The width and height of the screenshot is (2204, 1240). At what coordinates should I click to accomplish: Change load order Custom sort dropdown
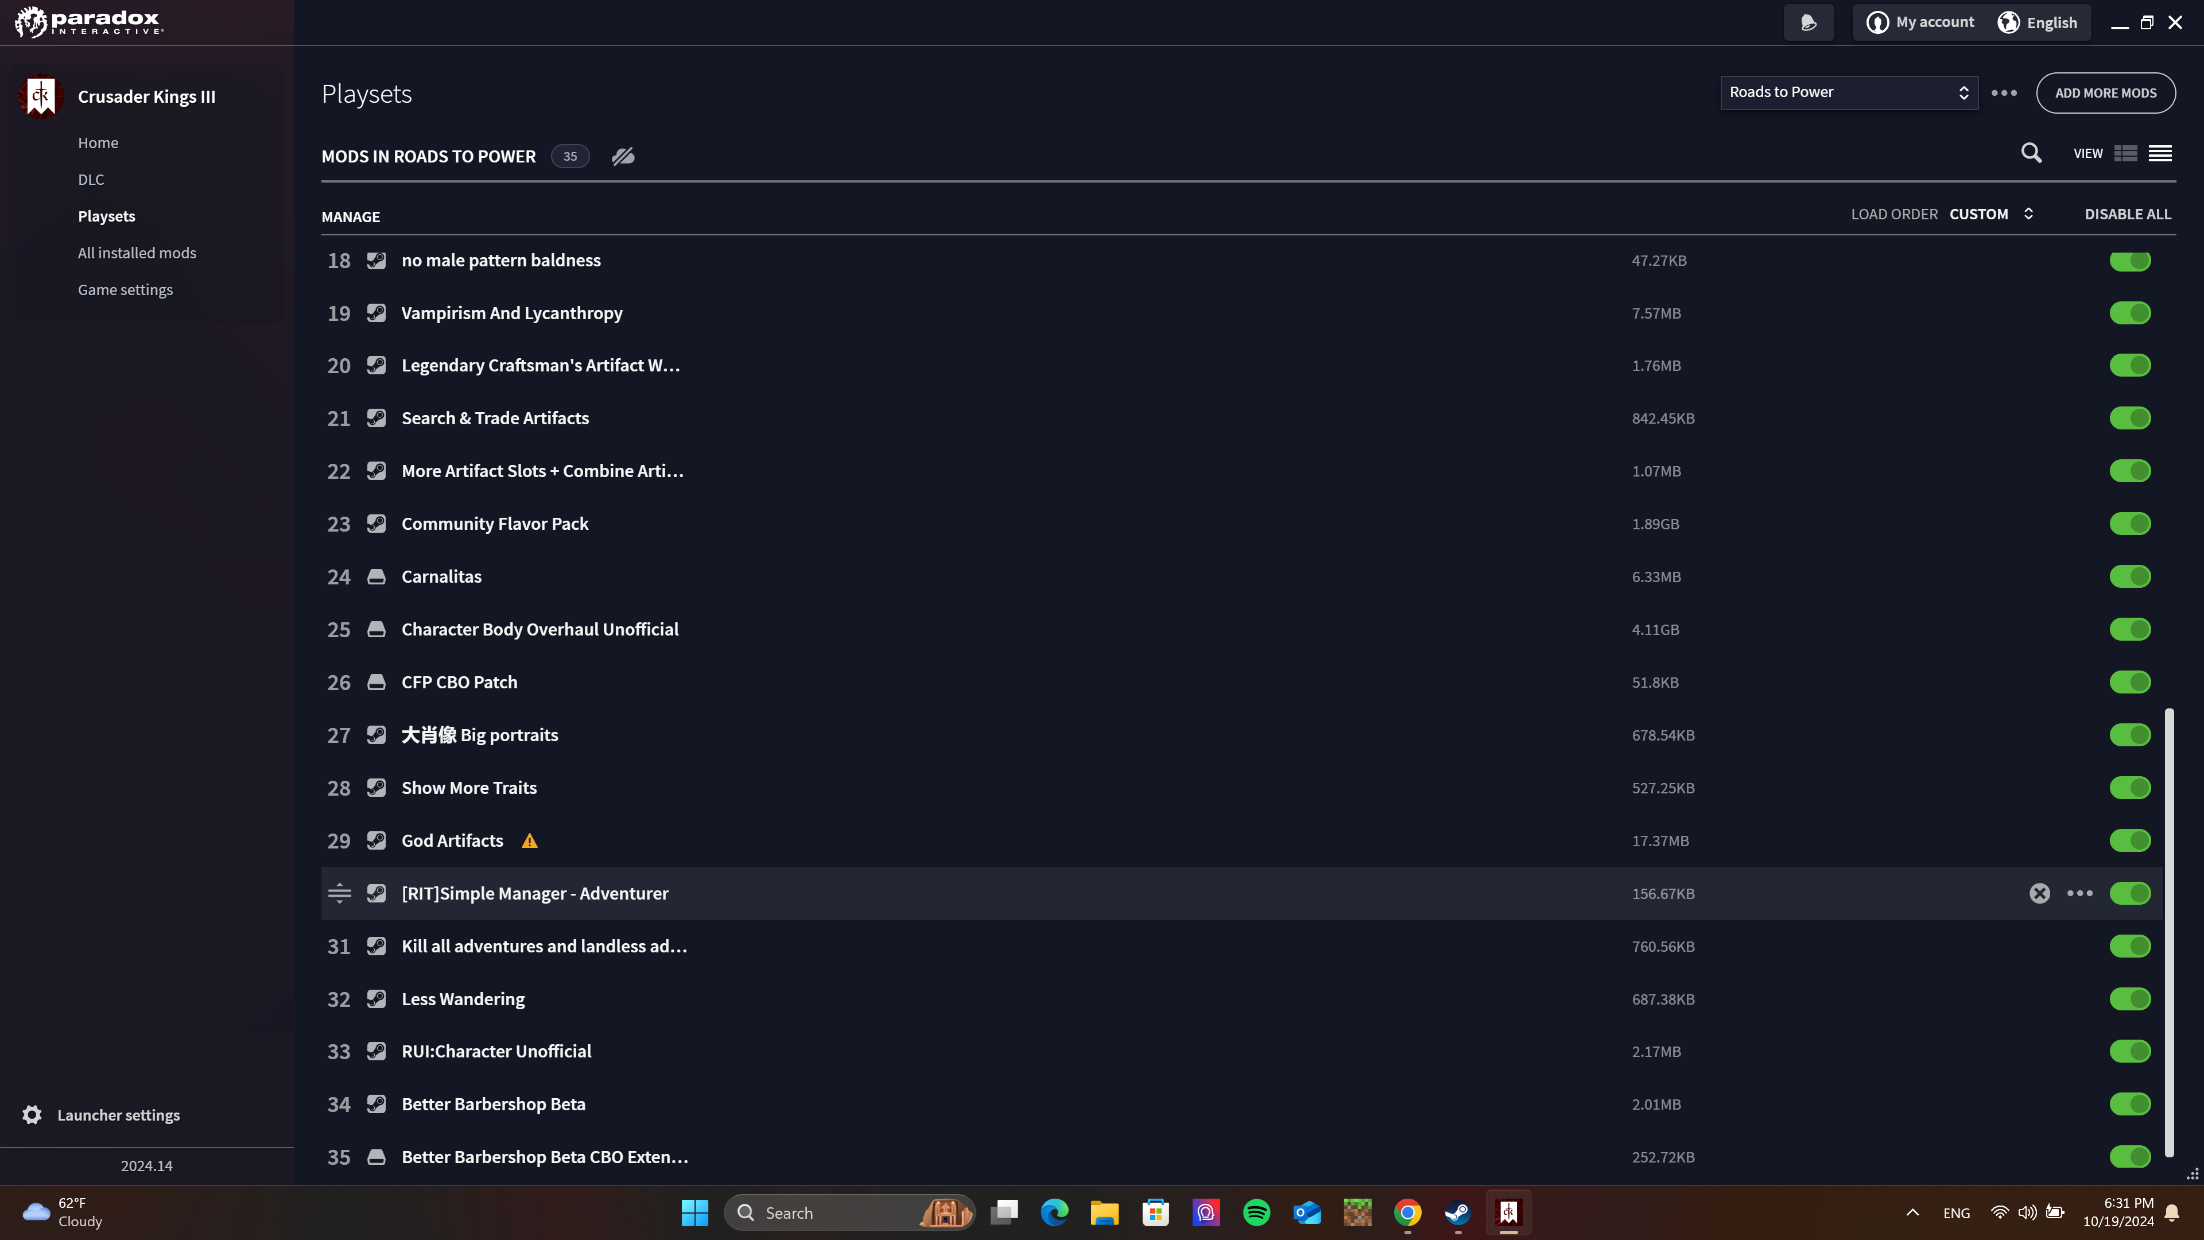point(1992,214)
